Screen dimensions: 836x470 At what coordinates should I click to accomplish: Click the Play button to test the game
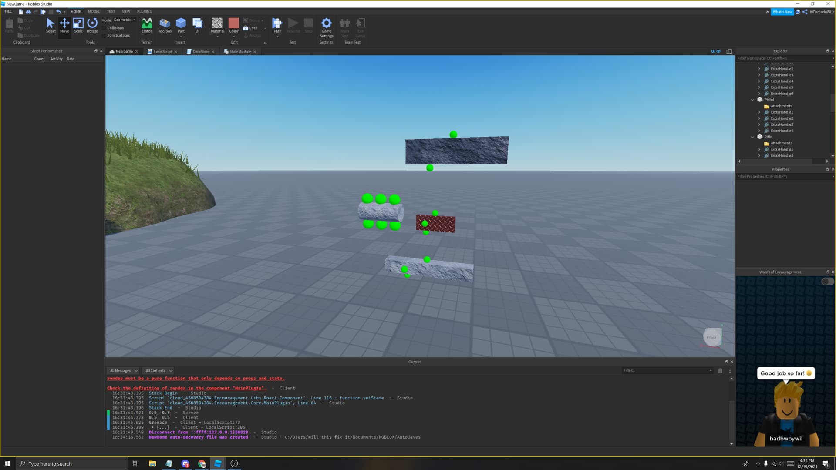point(277,24)
